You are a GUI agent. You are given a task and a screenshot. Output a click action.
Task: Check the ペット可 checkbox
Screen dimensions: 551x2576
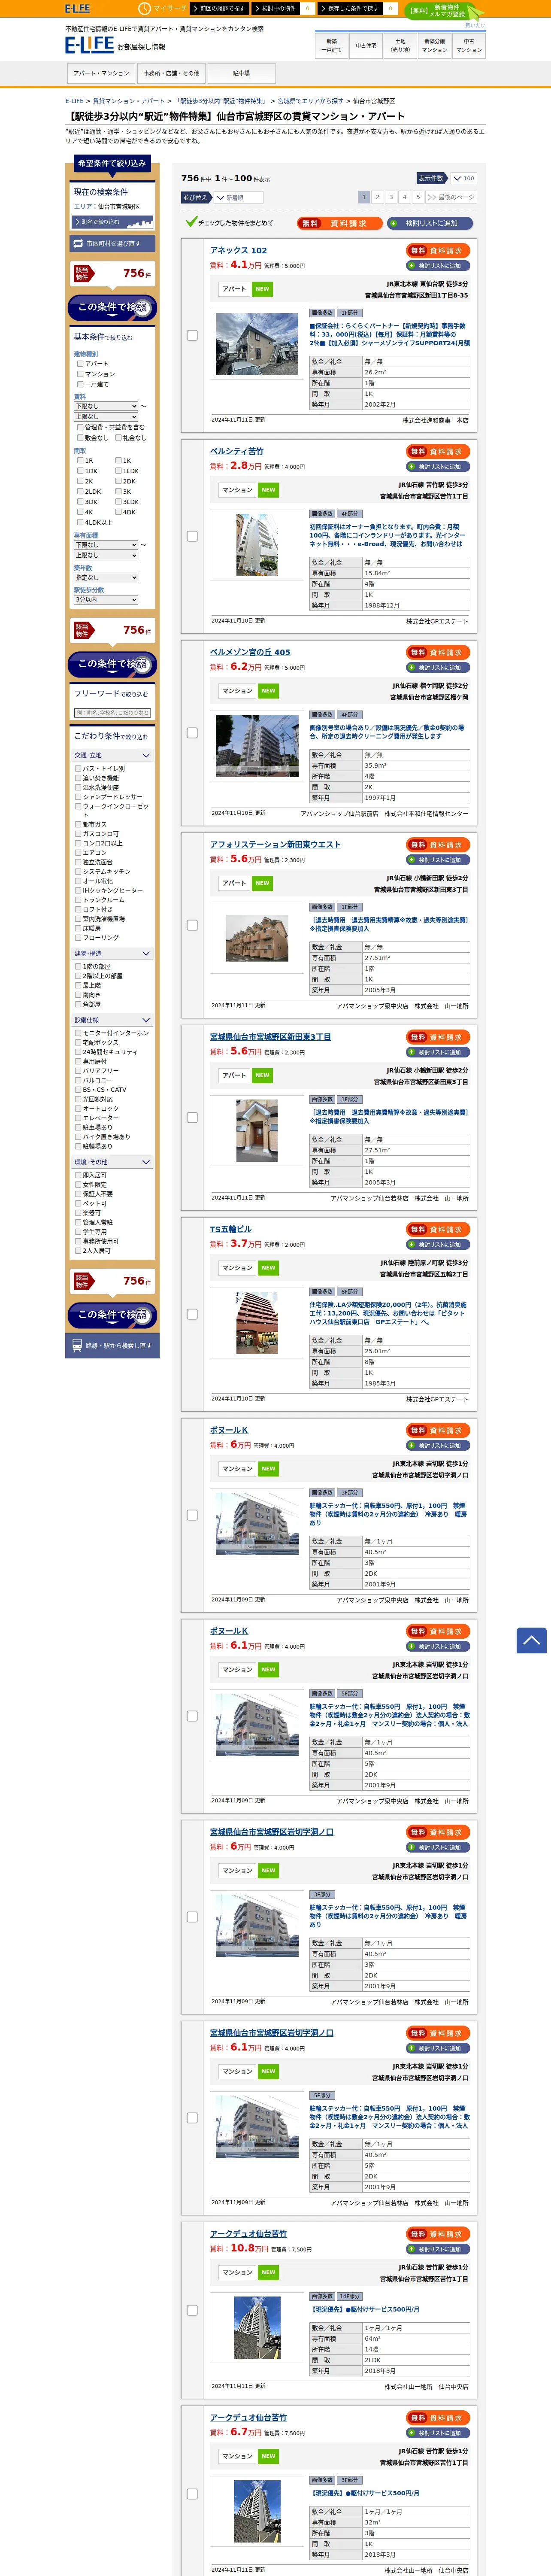[78, 1204]
